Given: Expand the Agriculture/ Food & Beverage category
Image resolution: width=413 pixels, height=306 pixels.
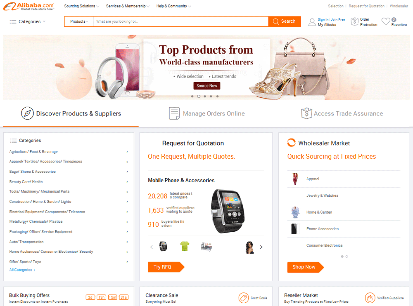Looking at the screenshot, I should 69,152.
